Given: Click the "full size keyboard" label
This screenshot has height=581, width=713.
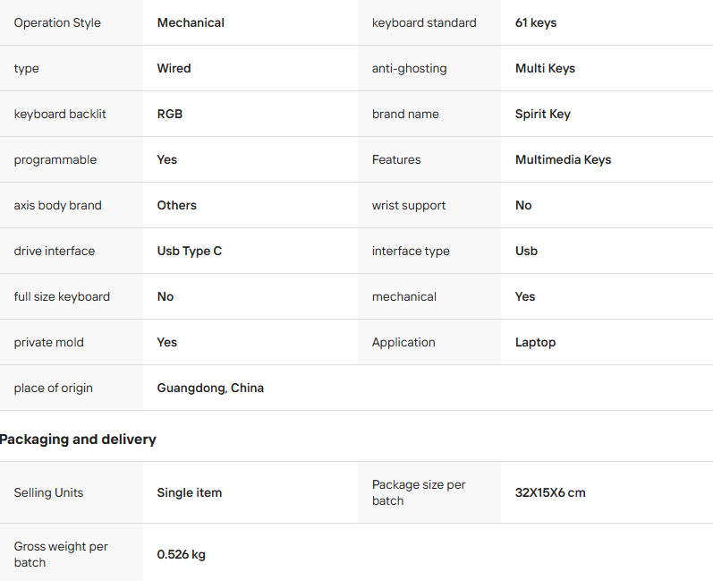Looking at the screenshot, I should (62, 296).
